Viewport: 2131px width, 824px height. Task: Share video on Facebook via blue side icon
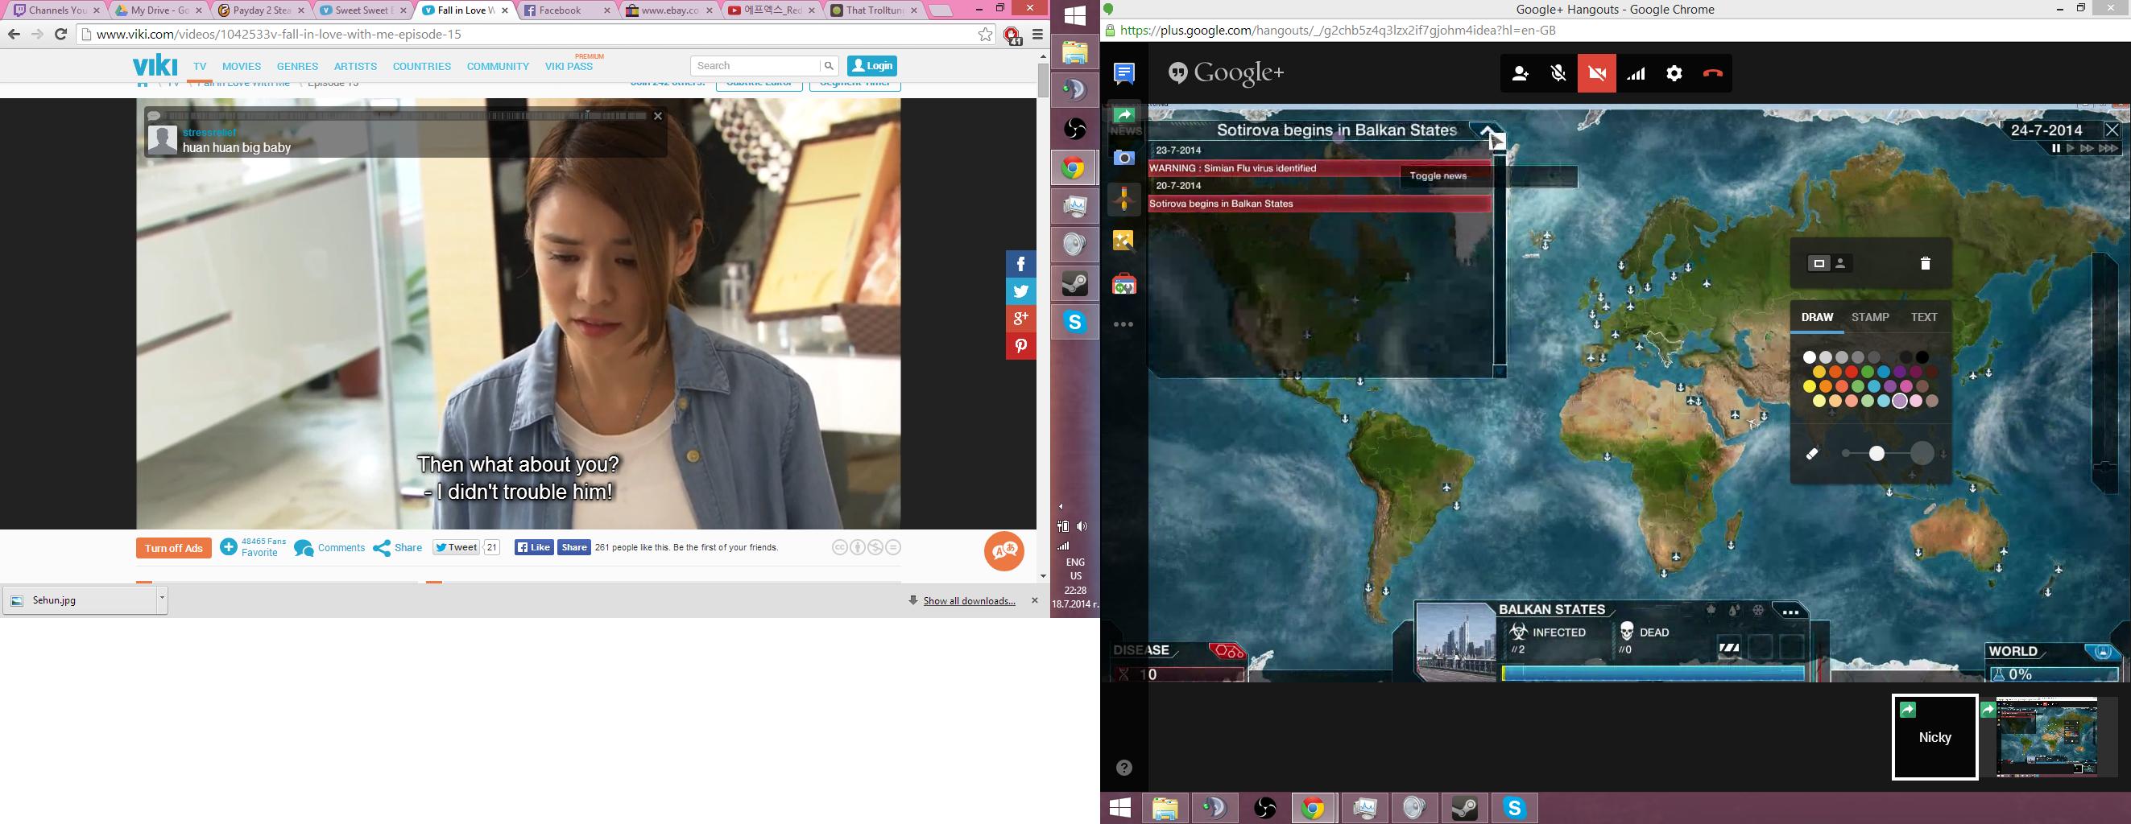1021,265
